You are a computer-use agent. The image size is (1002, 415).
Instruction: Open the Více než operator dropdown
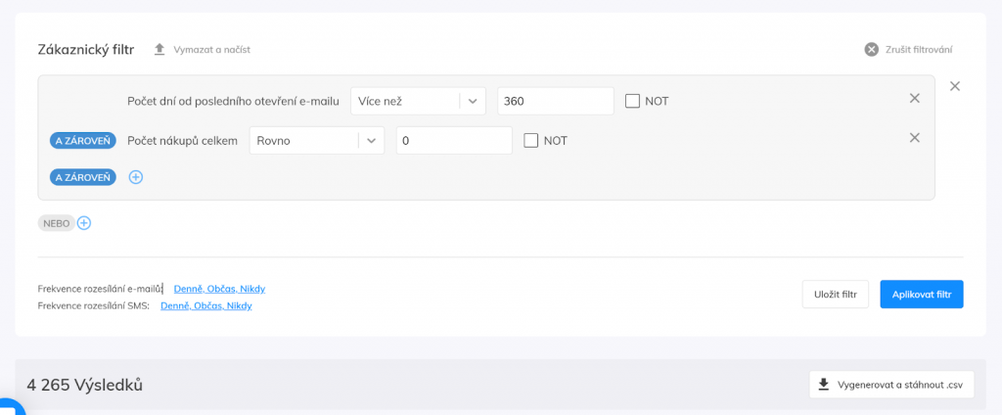click(x=418, y=101)
